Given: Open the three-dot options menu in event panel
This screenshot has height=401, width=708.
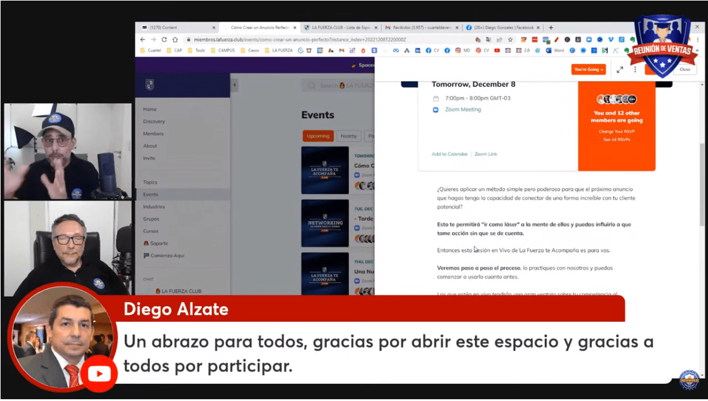Looking at the screenshot, I should tap(635, 70).
